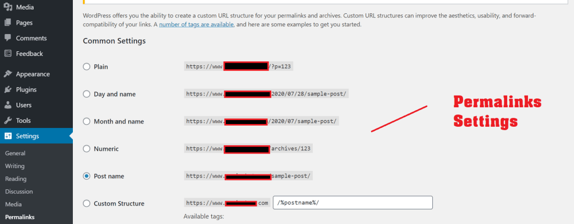Select the Plain permalink radio button
Image resolution: width=574 pixels, height=224 pixels.
point(86,66)
